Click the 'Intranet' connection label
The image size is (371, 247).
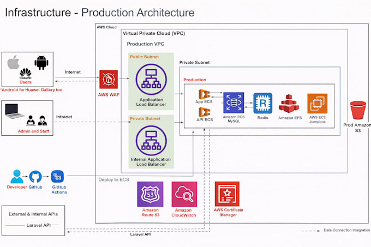tap(64, 117)
